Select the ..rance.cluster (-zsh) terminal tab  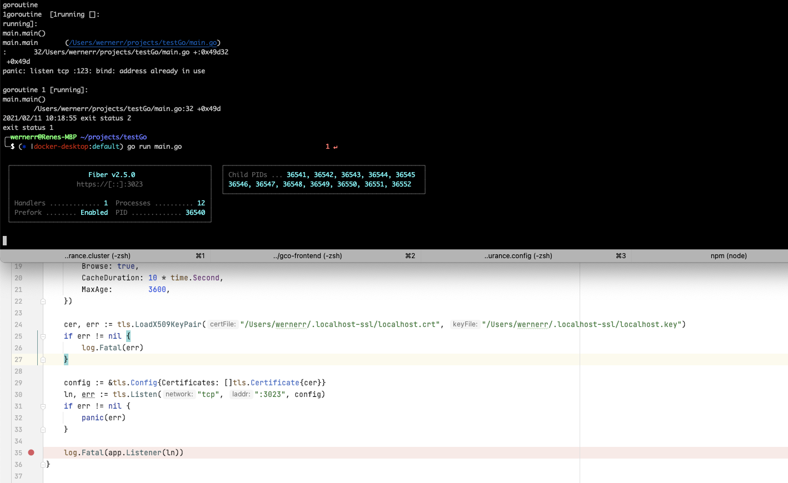[x=98, y=255]
